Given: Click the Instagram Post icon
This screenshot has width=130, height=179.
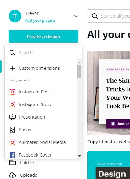Looking at the screenshot, I should point(12,92).
